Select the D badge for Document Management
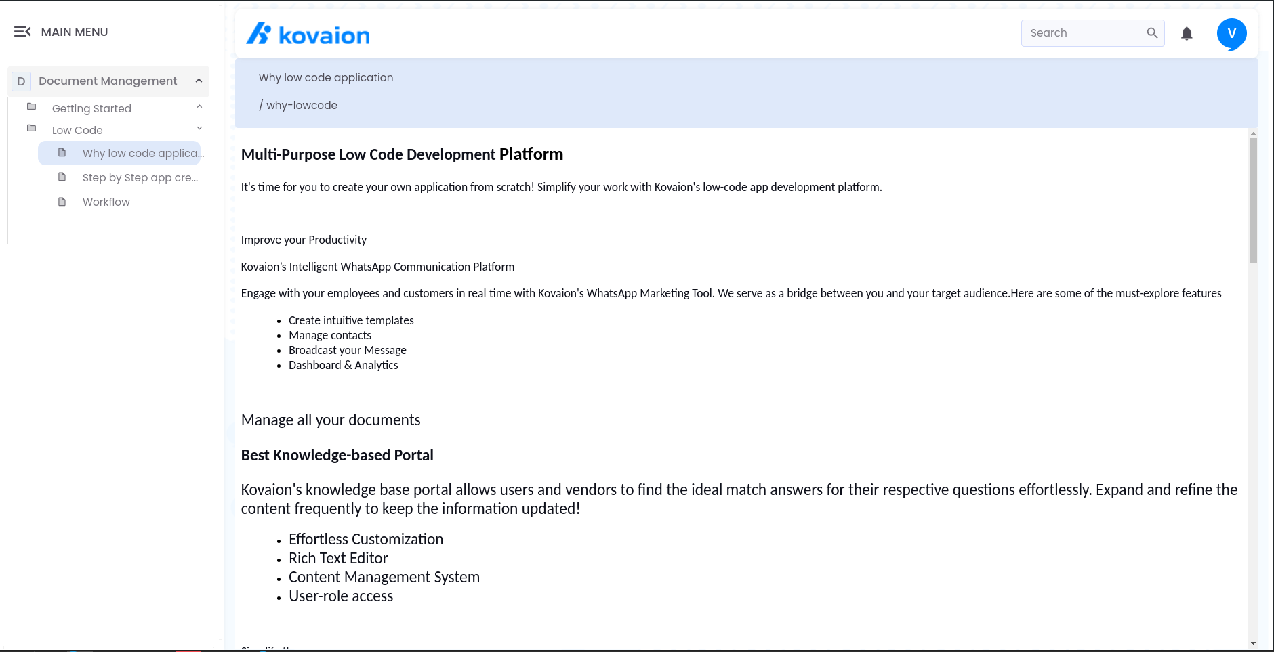1274x652 pixels. (x=21, y=81)
